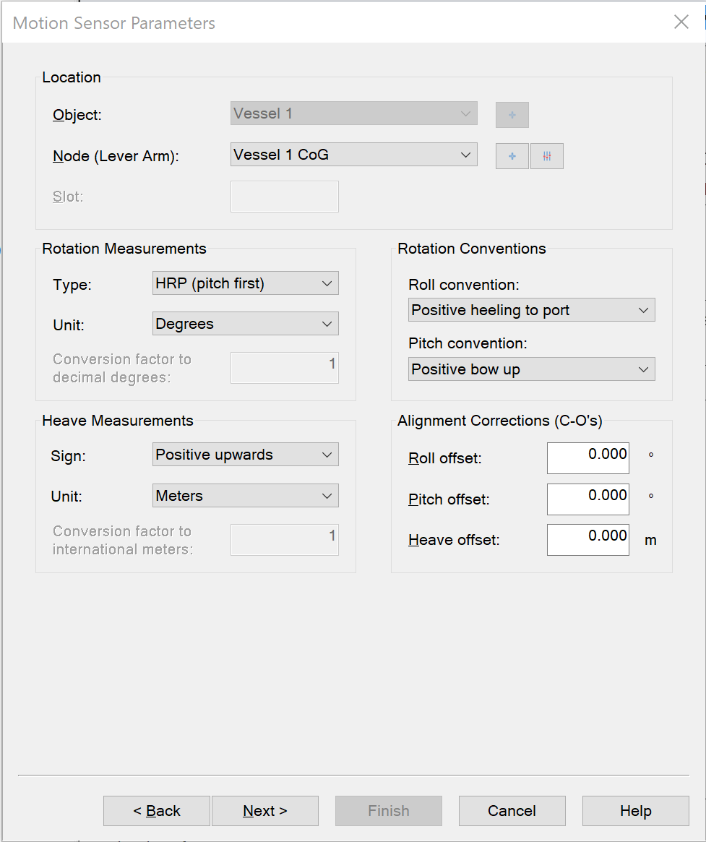The width and height of the screenshot is (706, 842).
Task: Open node settings via the sliders icon
Action: pyautogui.click(x=547, y=156)
